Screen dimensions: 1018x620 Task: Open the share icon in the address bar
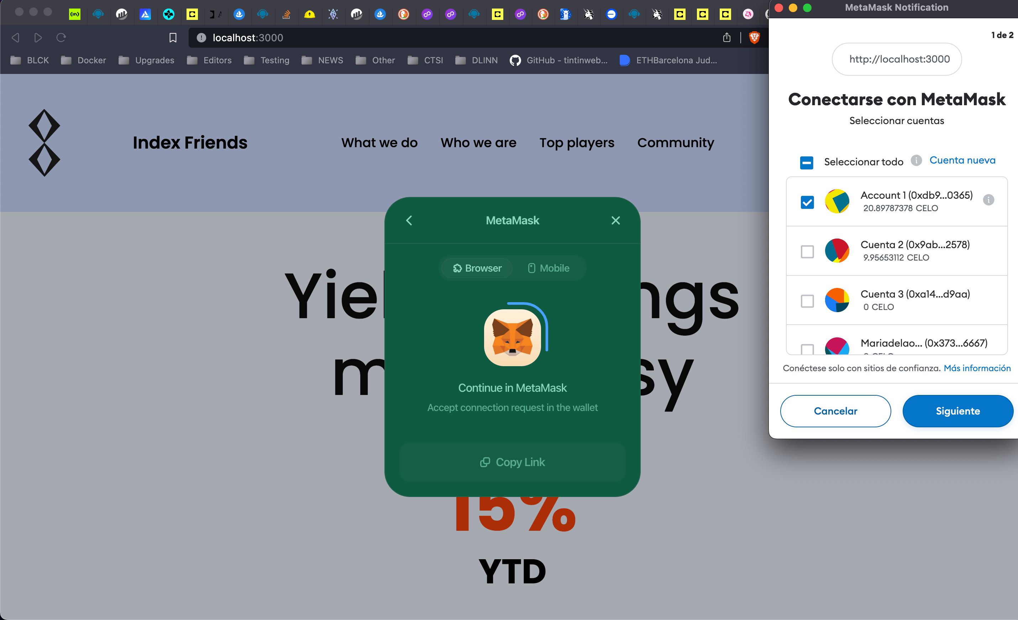tap(727, 38)
